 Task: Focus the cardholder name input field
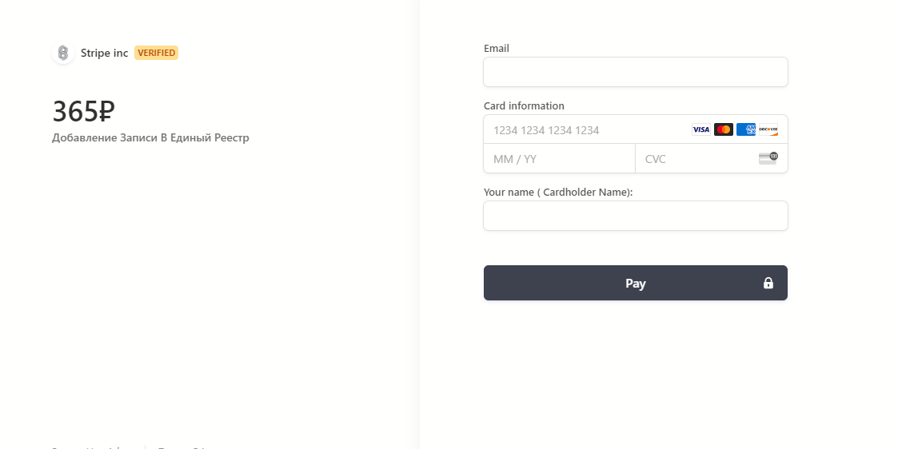635,216
